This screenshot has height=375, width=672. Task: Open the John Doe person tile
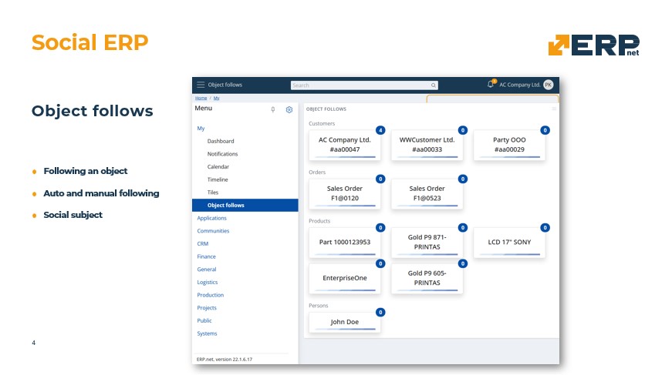click(345, 322)
